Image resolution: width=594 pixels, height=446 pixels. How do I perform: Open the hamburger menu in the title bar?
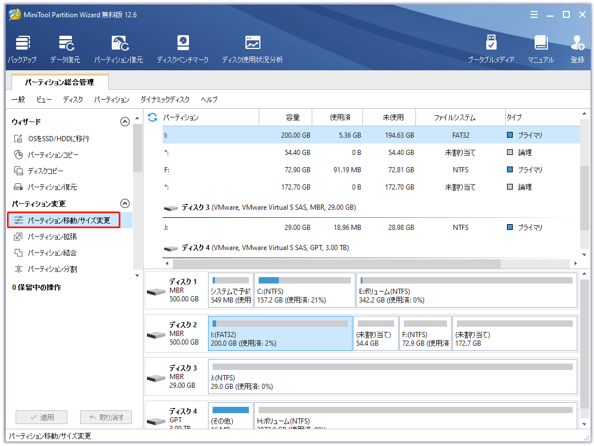pyautogui.click(x=534, y=14)
